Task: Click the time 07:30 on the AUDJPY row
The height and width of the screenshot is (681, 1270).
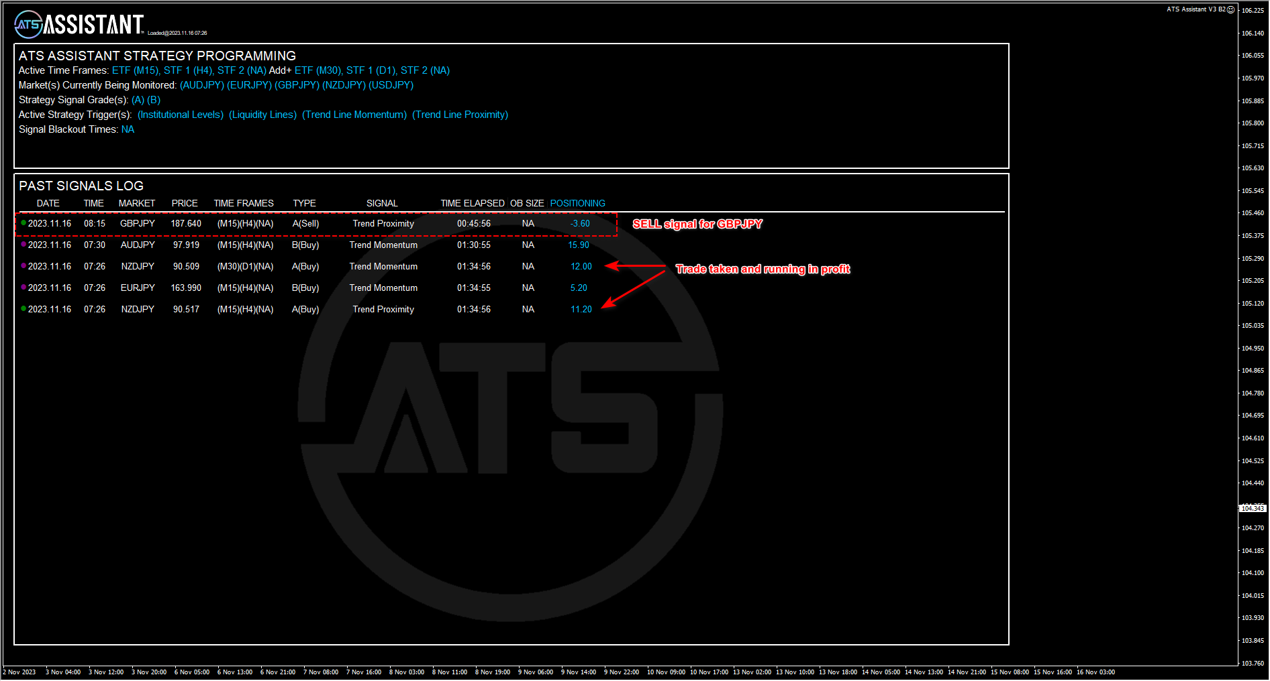Action: [x=95, y=245]
